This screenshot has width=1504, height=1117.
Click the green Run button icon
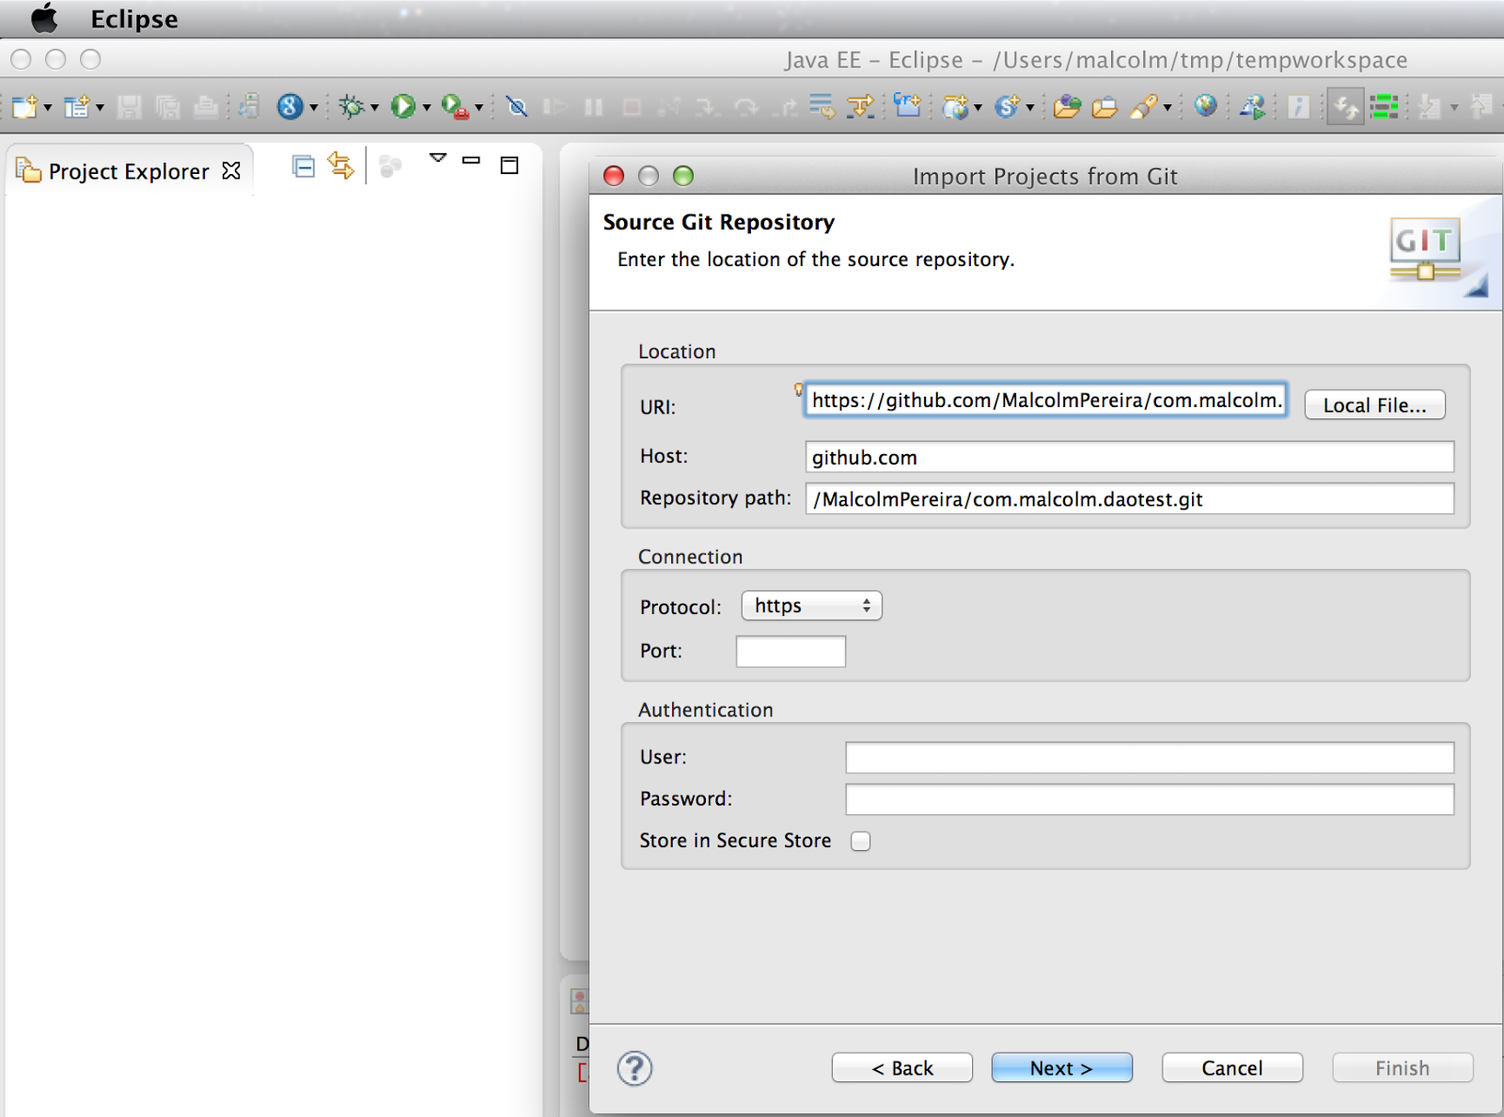click(403, 106)
